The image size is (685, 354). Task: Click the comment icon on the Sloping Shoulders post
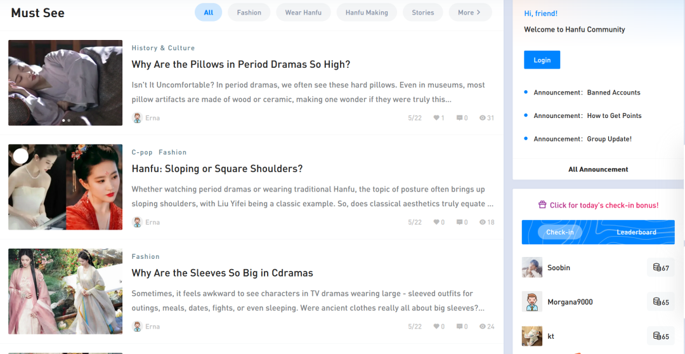[459, 222]
